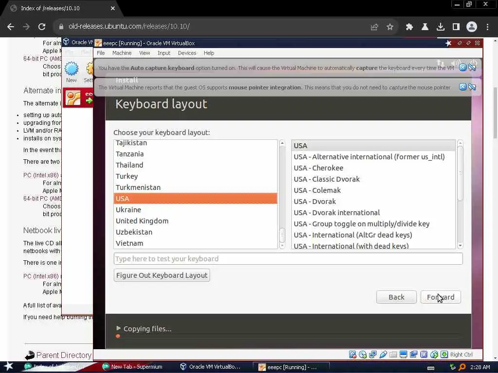Select USA - Classic Dvorak layout variant
Viewport: 498px width, 373px height.
[x=373, y=179]
